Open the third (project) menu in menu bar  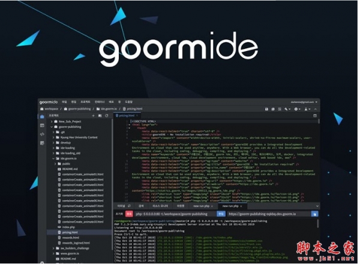point(85,102)
